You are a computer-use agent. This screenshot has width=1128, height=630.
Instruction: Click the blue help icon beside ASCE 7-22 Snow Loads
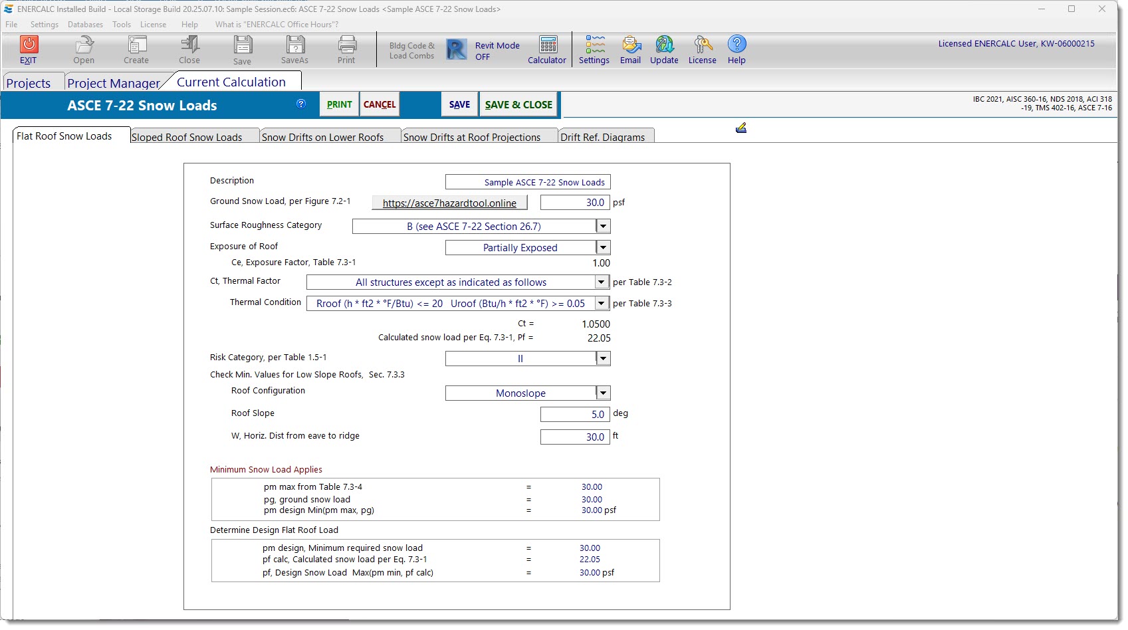tap(301, 104)
